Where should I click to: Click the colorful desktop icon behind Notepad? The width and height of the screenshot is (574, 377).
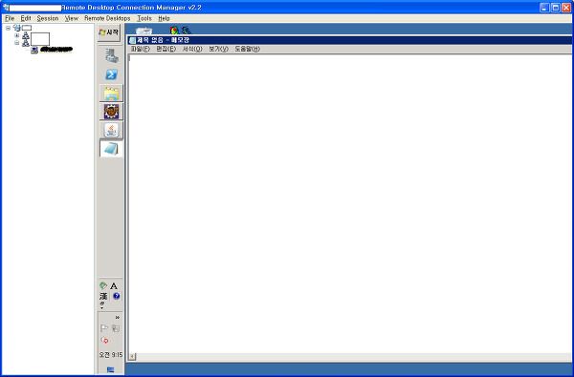[x=174, y=31]
